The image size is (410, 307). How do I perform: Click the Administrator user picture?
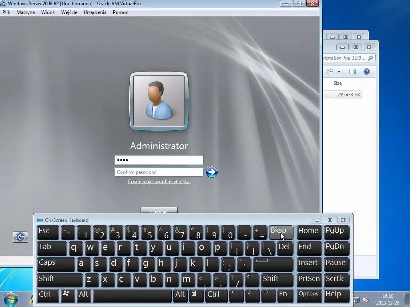[159, 101]
